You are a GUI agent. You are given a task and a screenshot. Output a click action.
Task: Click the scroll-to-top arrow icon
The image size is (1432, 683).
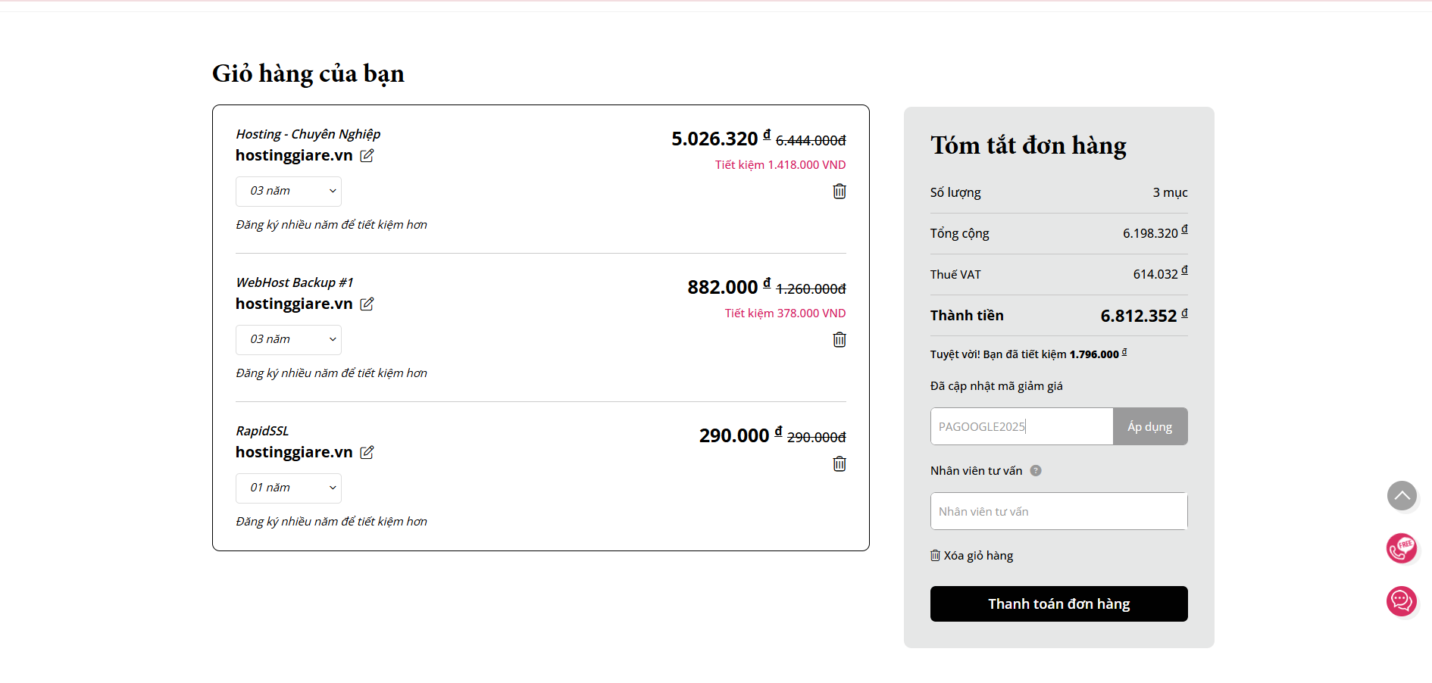(x=1402, y=496)
